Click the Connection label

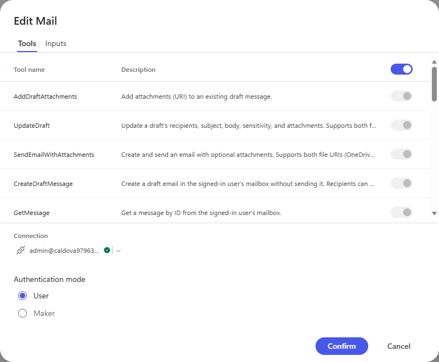click(x=31, y=236)
